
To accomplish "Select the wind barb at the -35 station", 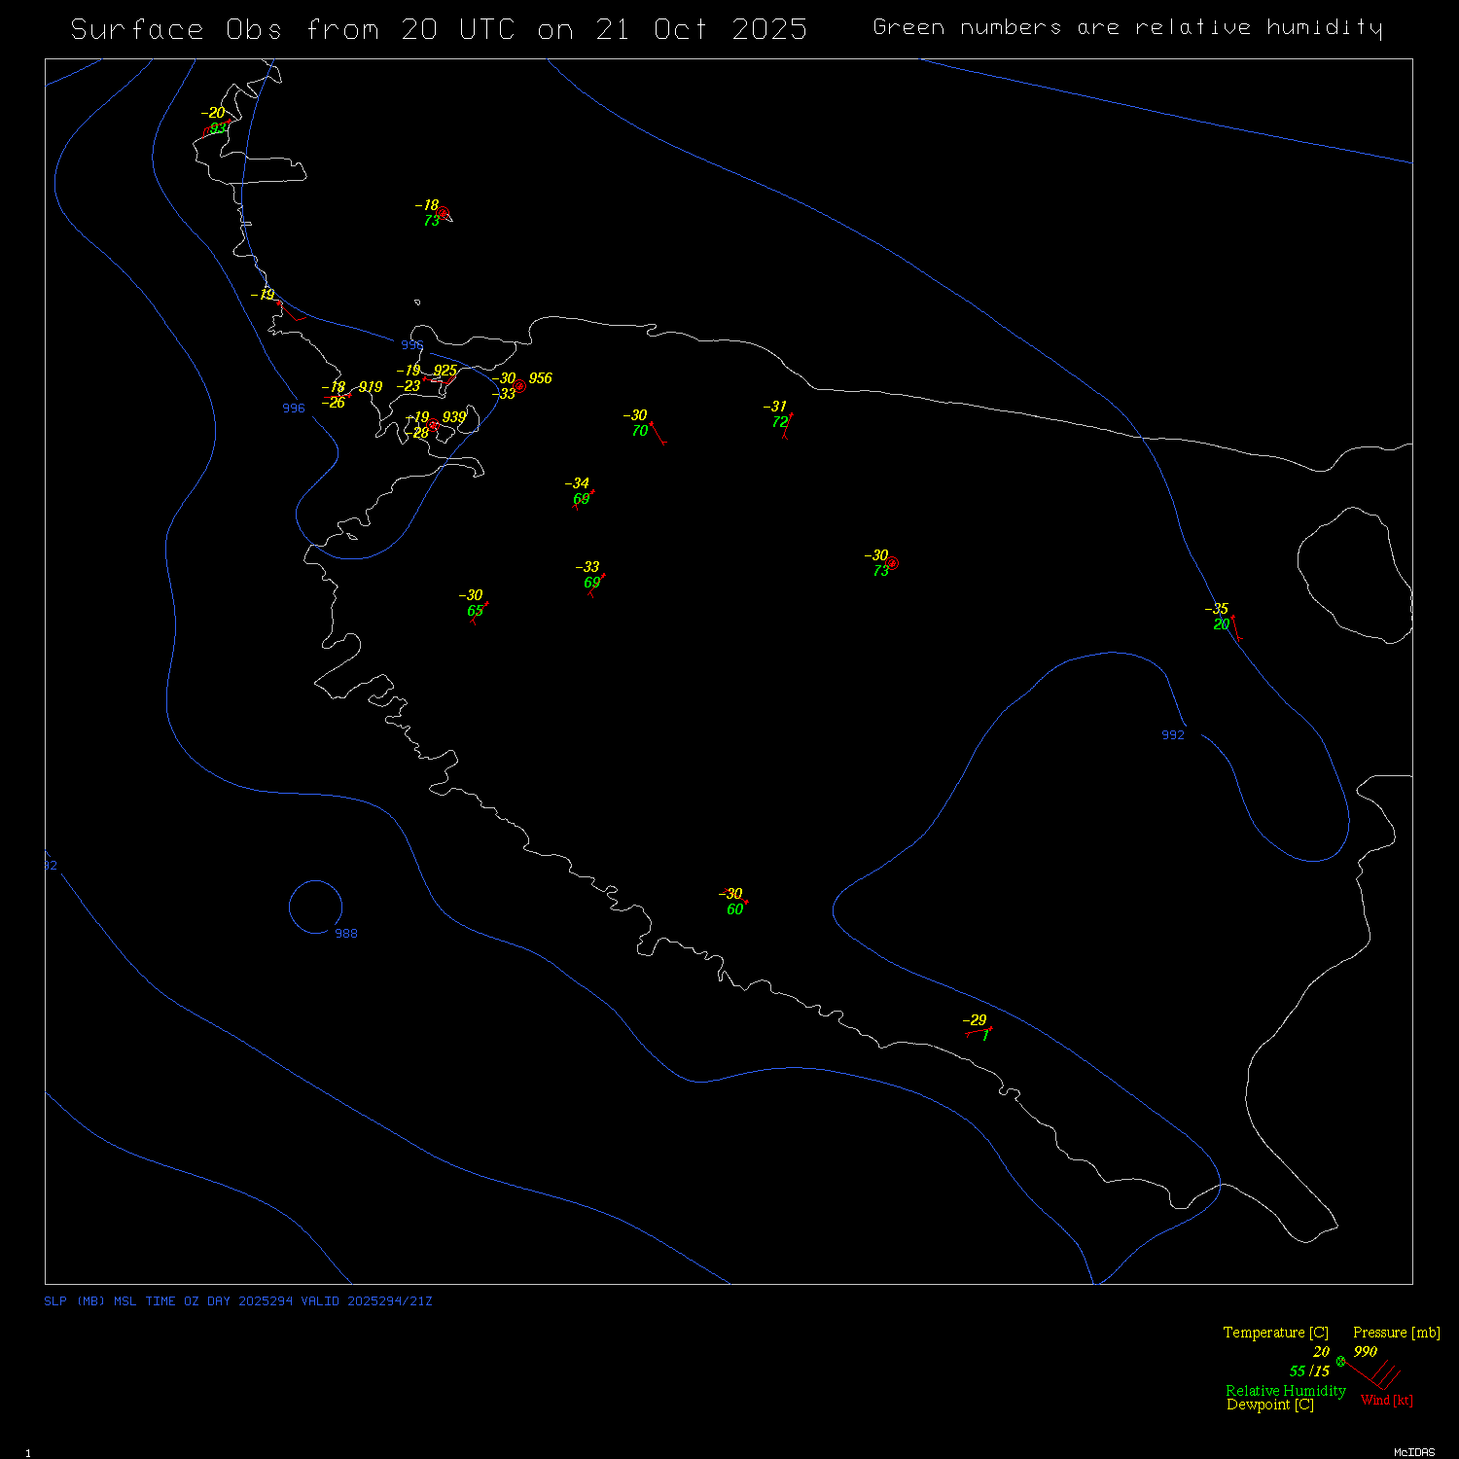I will point(1236,627).
